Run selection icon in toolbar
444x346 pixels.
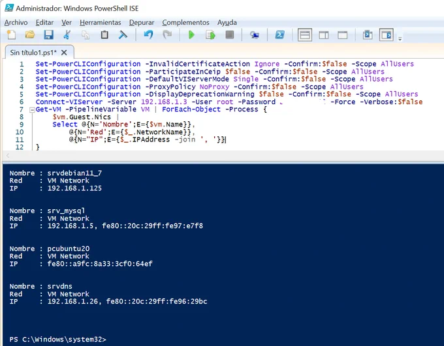[x=211, y=35]
